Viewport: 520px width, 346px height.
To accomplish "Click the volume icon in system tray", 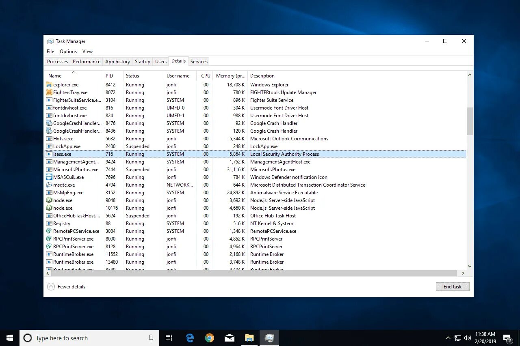I will tap(467, 338).
